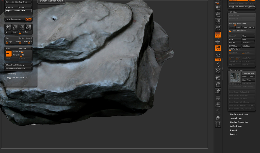Adjust UV Map Size slider
The image size is (260, 153).
(242, 24)
